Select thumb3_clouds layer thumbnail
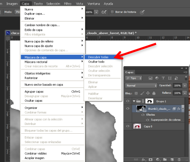Viewport: 190px width, 162px height. [141, 108]
